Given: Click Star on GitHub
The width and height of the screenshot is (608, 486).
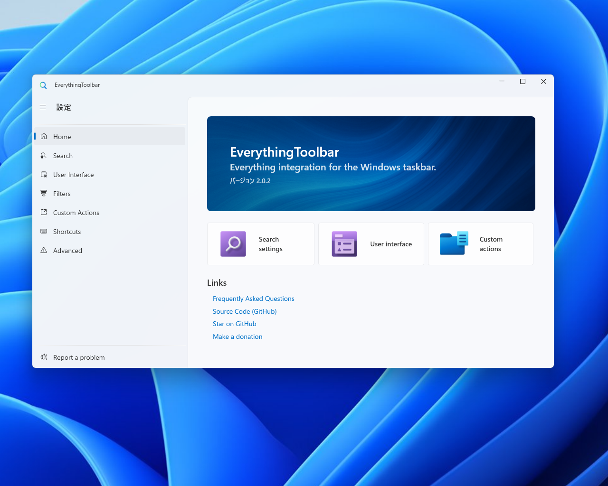Looking at the screenshot, I should point(234,324).
